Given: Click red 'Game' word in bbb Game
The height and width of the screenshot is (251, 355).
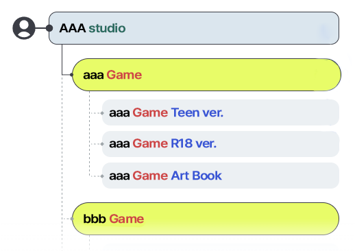Looking at the screenshot, I should click(x=127, y=219).
